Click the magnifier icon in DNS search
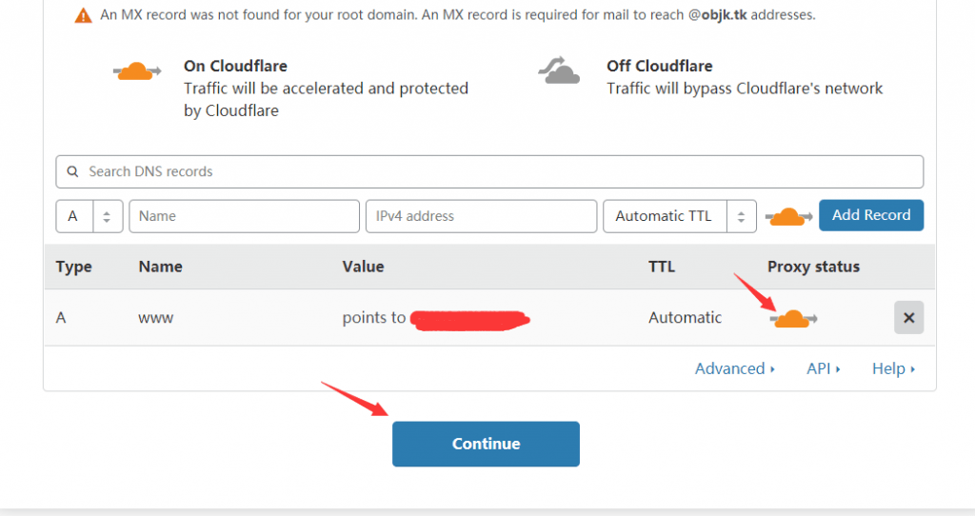Image resolution: width=975 pixels, height=516 pixels. coord(73,172)
